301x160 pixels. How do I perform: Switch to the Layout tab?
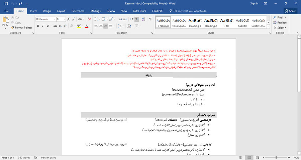[61, 11]
